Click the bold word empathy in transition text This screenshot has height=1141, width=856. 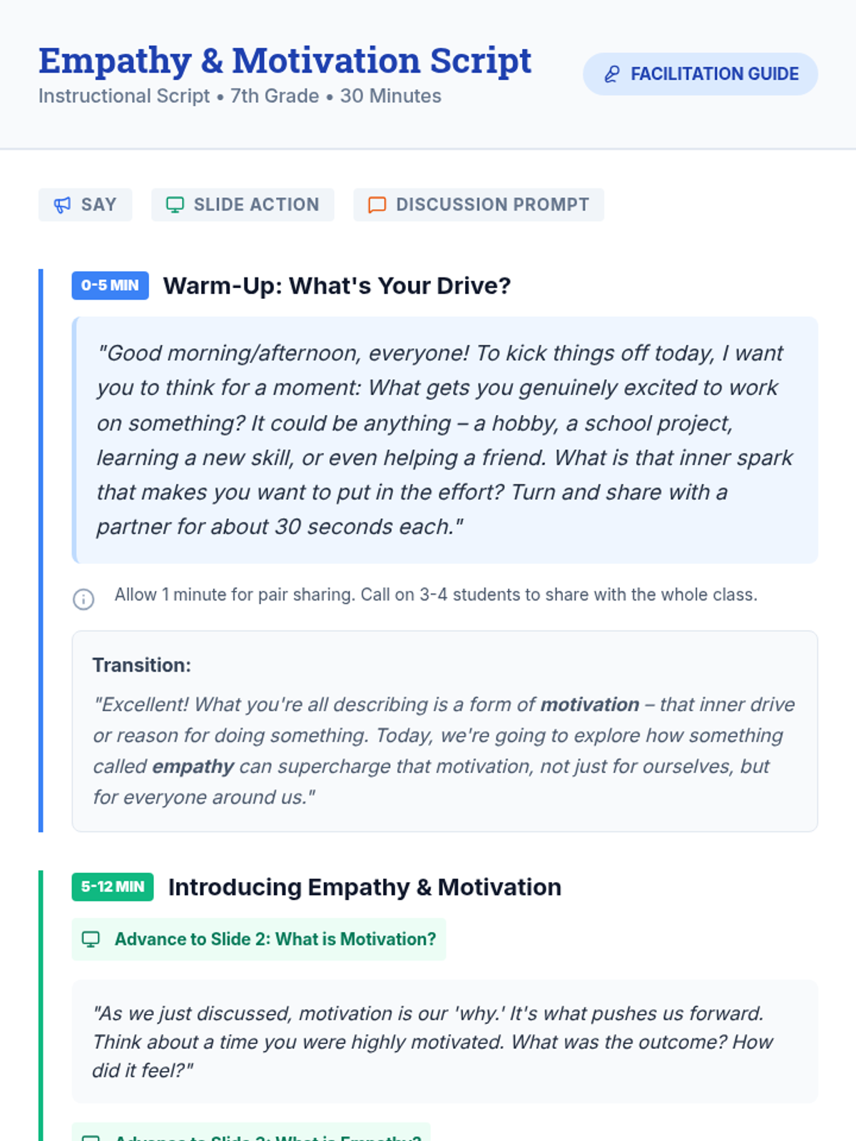193,767
